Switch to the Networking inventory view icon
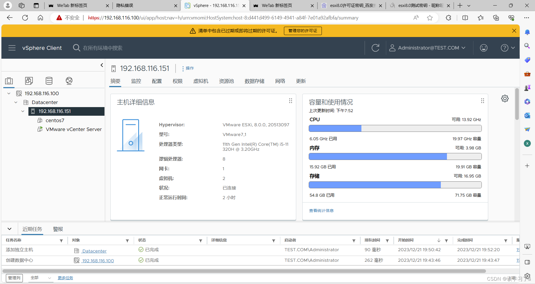 69,81
